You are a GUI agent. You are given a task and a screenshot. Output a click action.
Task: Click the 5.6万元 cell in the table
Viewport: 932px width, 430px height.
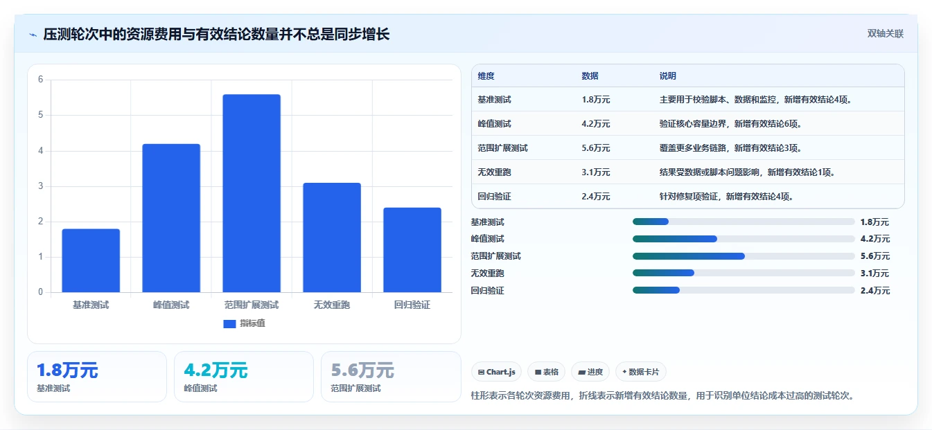point(596,148)
